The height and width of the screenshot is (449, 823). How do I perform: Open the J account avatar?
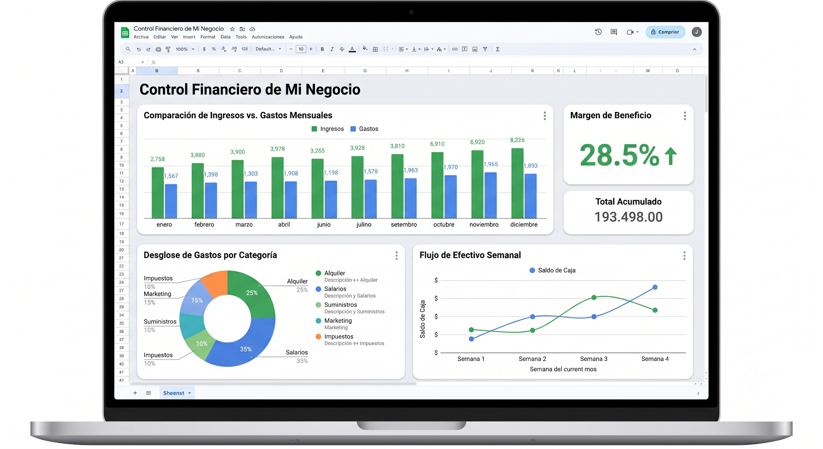697,32
